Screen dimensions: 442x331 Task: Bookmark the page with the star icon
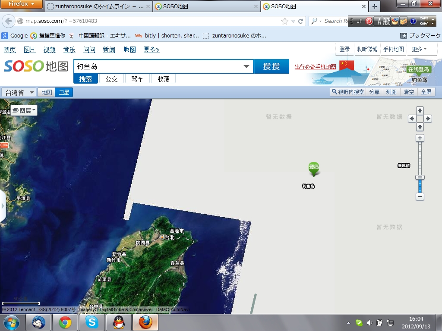point(285,21)
